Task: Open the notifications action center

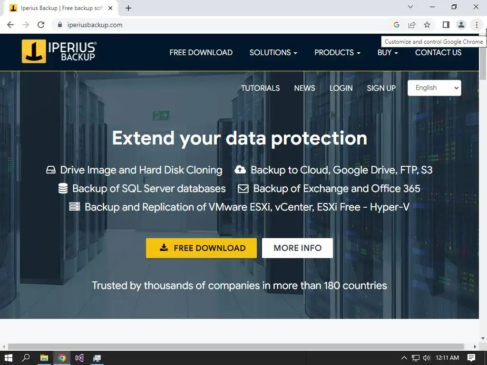Action: [471, 358]
